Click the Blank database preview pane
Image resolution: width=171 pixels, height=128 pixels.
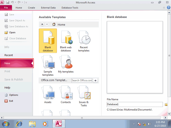click(135, 57)
